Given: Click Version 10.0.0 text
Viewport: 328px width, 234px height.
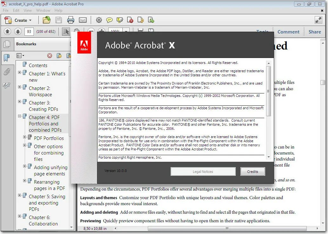Looking at the screenshot, I should coord(115,171).
